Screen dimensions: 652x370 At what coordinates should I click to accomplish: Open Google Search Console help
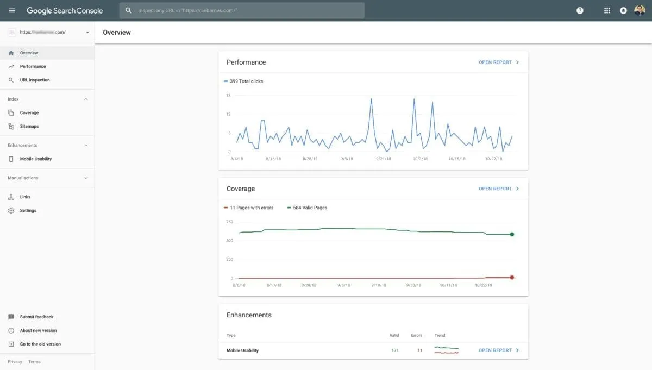pos(579,10)
